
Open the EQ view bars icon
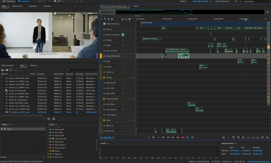112,19
